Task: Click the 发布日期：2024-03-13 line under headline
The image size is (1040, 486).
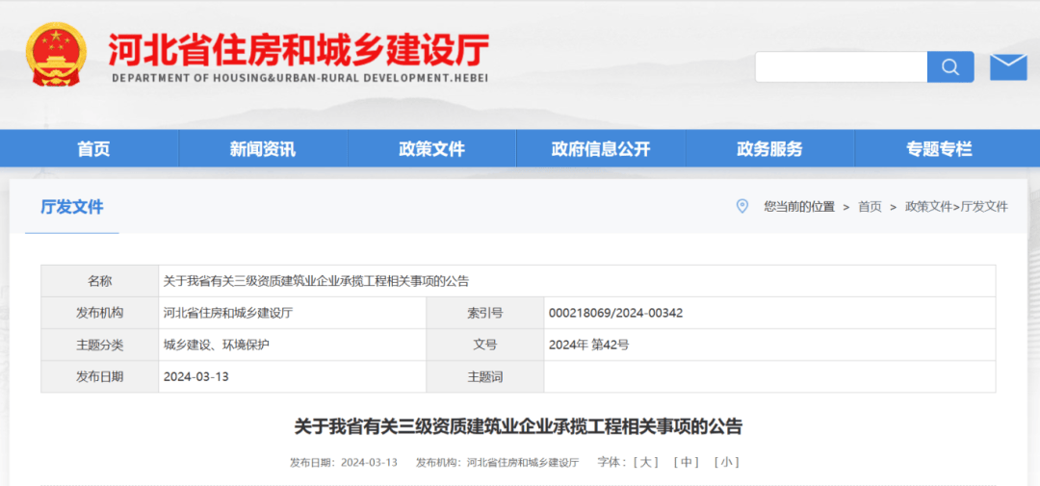Action: [344, 462]
